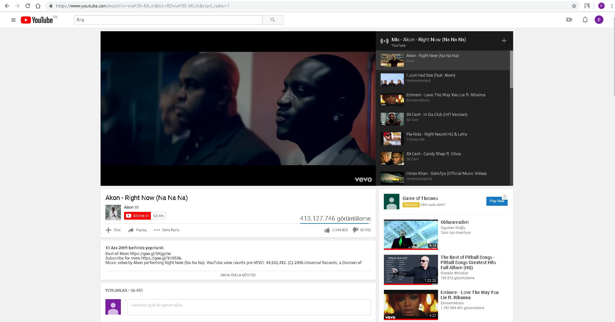The width and height of the screenshot is (615, 322).
Task: Click the 13 Ara 2009 publish date
Action: pyautogui.click(x=135, y=248)
